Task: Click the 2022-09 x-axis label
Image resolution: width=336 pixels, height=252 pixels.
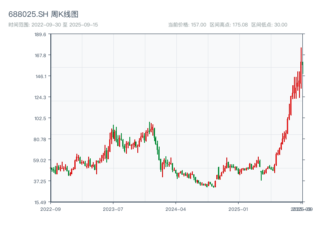Action: [50, 209]
